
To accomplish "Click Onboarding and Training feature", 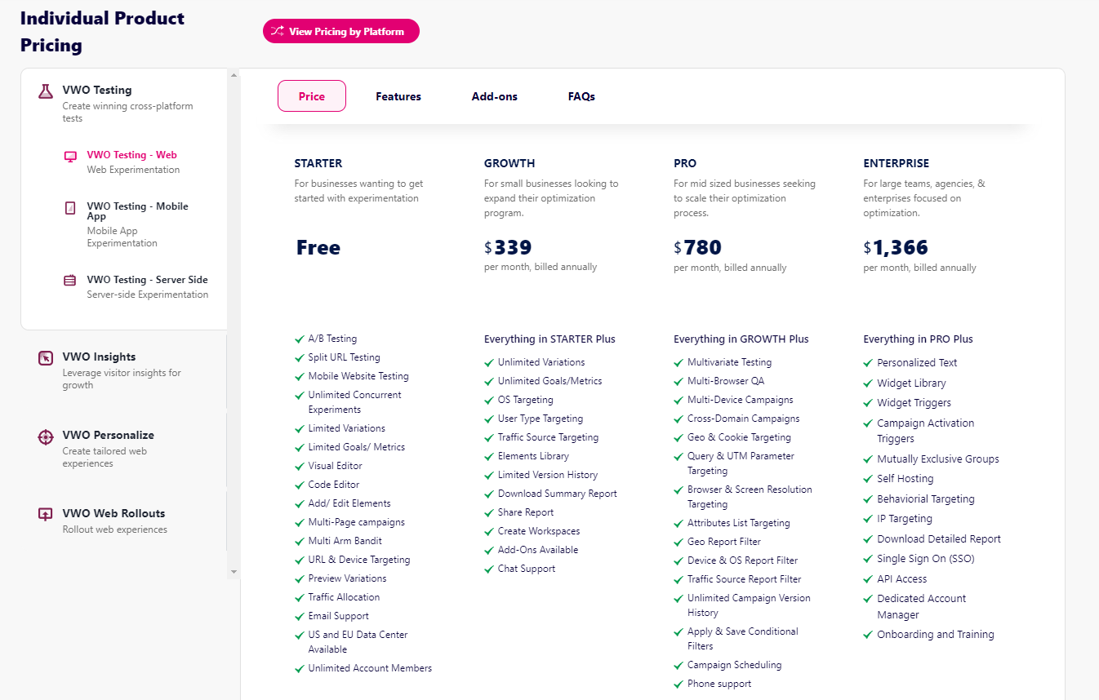I will pos(936,635).
